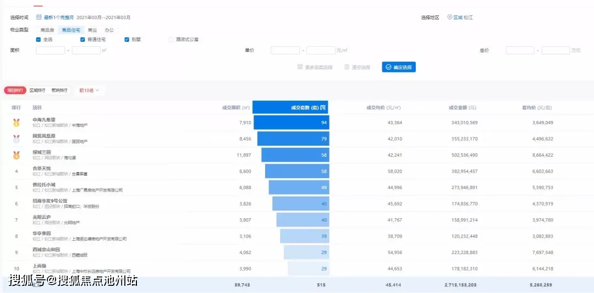
Task: Click the sort icon in 成交套数 header
Action: click(323, 107)
